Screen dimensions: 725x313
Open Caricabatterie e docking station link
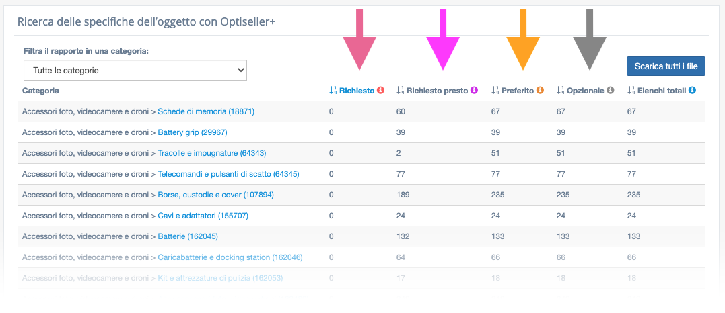pos(230,257)
